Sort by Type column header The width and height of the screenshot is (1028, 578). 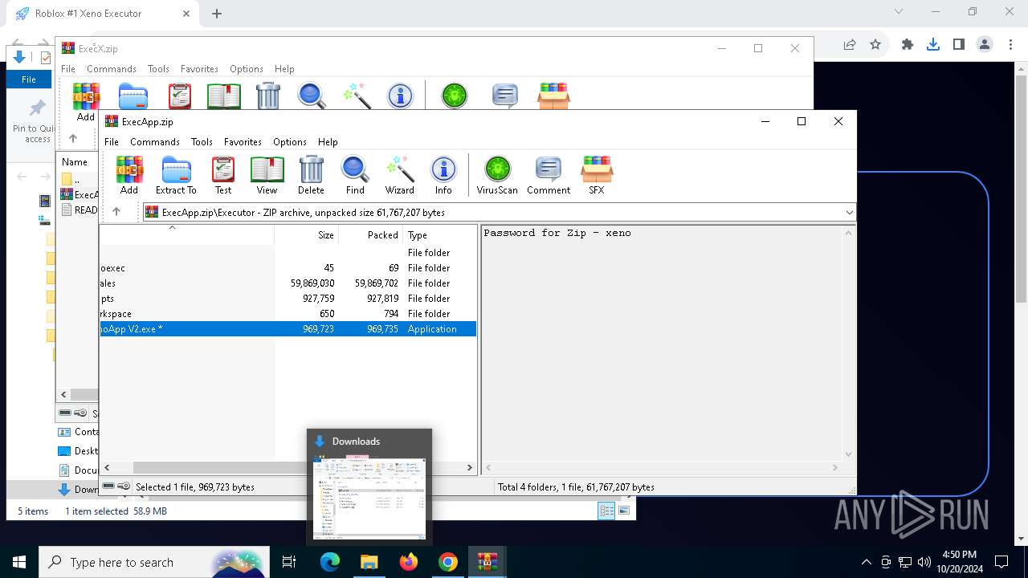tap(439, 235)
